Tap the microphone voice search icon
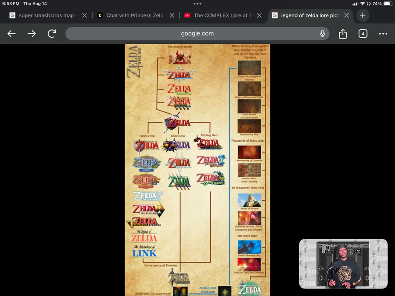The width and height of the screenshot is (395, 296). 322,33
